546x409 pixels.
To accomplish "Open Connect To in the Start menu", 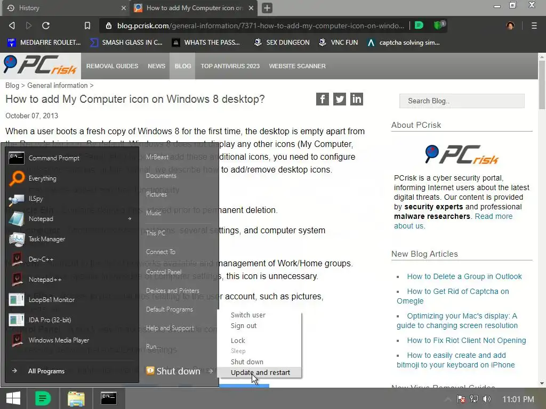I will click(x=160, y=252).
